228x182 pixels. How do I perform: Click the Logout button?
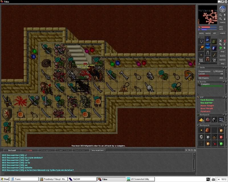pyautogui.click(x=223, y=33)
